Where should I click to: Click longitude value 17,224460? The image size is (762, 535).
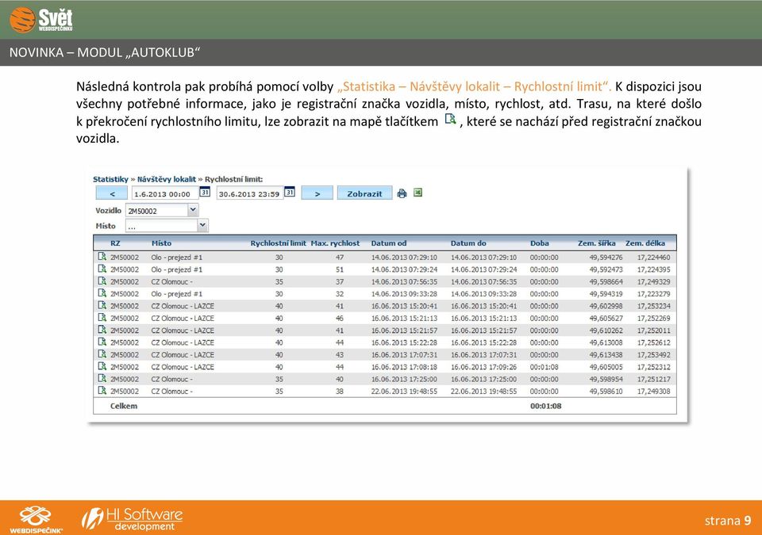[653, 258]
